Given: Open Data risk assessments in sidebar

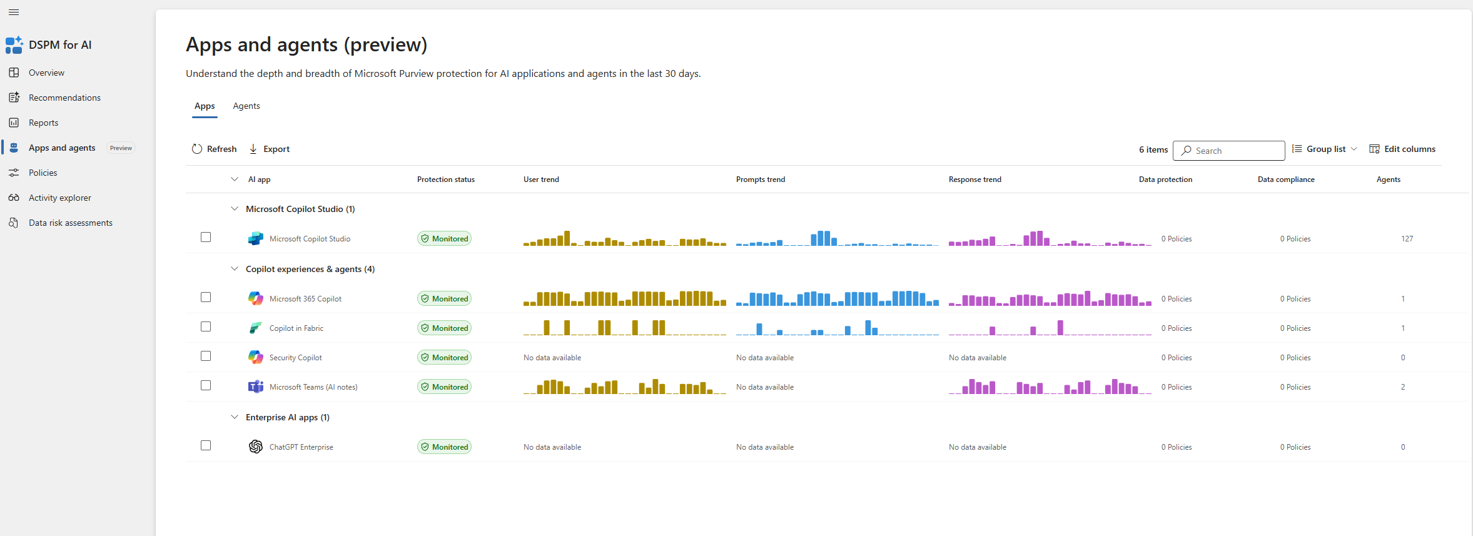Looking at the screenshot, I should 71,223.
